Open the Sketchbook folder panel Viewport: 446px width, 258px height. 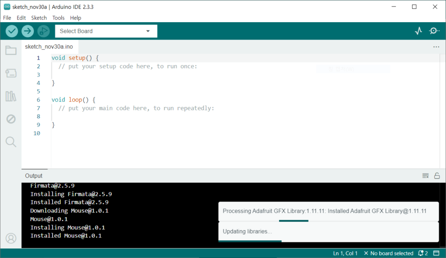(11, 50)
